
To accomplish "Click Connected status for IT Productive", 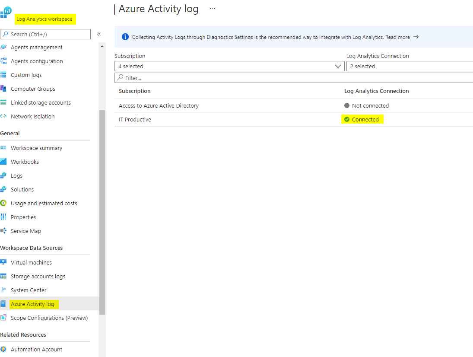I will tap(362, 119).
